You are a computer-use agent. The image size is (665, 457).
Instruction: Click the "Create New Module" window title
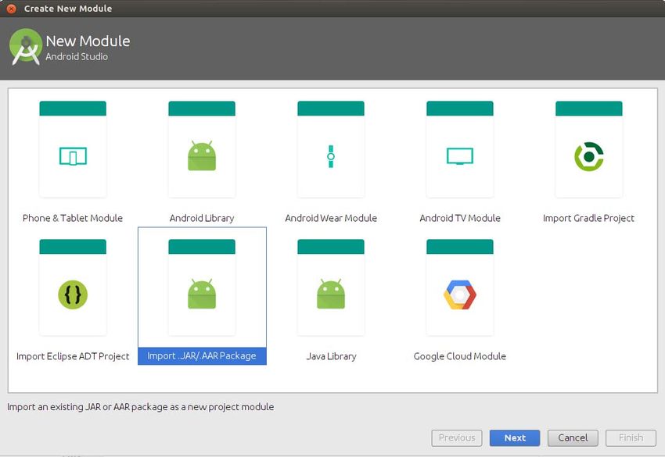click(68, 9)
